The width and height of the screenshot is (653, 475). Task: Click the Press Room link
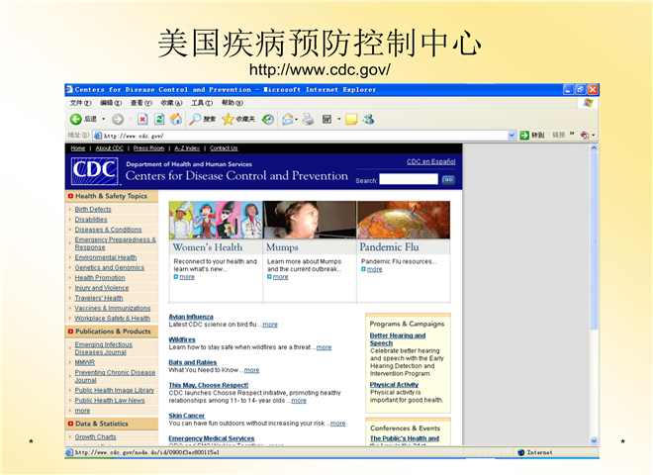[x=148, y=148]
